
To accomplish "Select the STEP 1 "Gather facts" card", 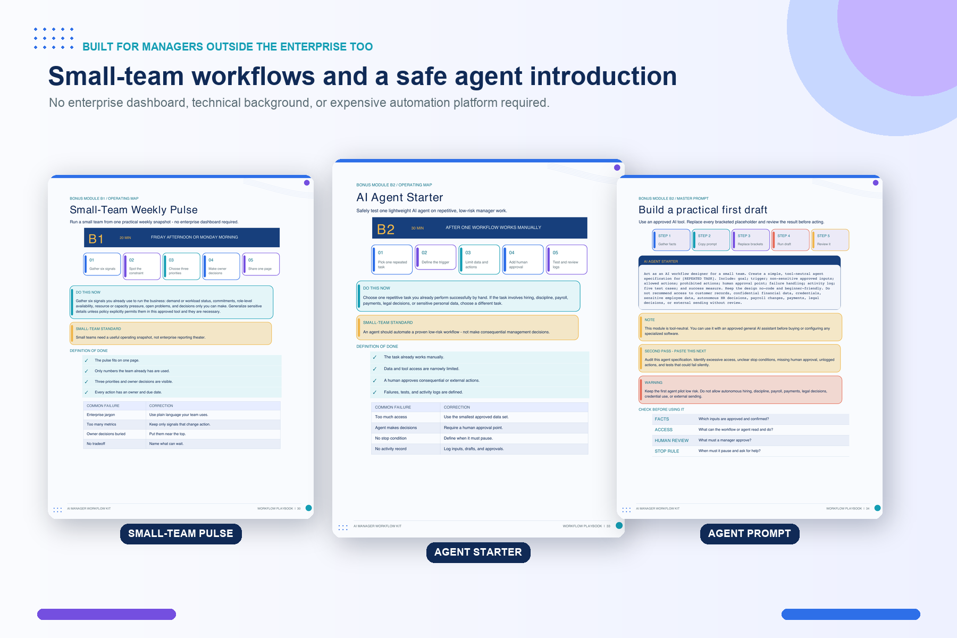I will (x=671, y=240).
